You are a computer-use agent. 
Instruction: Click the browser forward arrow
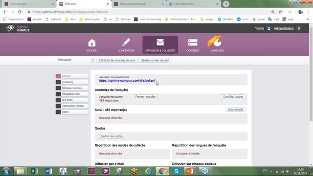coord(12,12)
